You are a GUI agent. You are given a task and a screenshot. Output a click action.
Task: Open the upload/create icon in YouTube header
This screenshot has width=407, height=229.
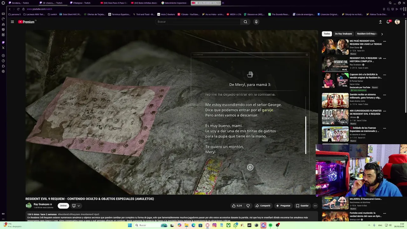[380, 22]
